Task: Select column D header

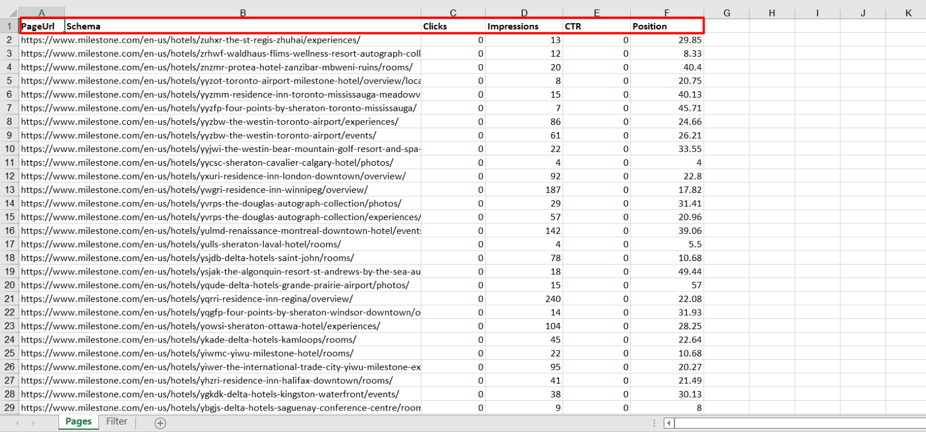Action: pos(524,13)
